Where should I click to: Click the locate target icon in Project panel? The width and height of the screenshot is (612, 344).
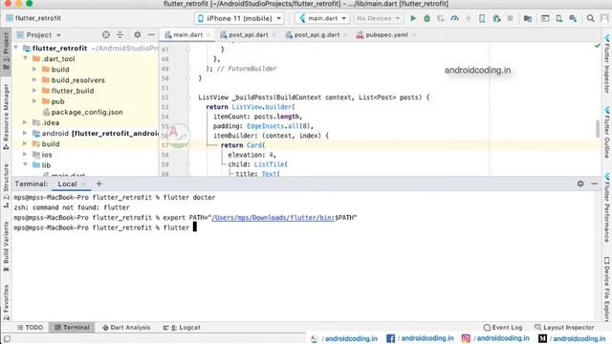106,34
